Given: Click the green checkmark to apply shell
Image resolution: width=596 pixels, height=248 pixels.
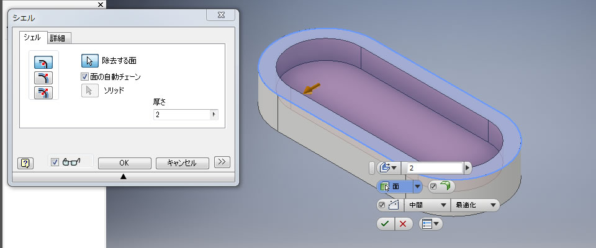Looking at the screenshot, I should (386, 224).
